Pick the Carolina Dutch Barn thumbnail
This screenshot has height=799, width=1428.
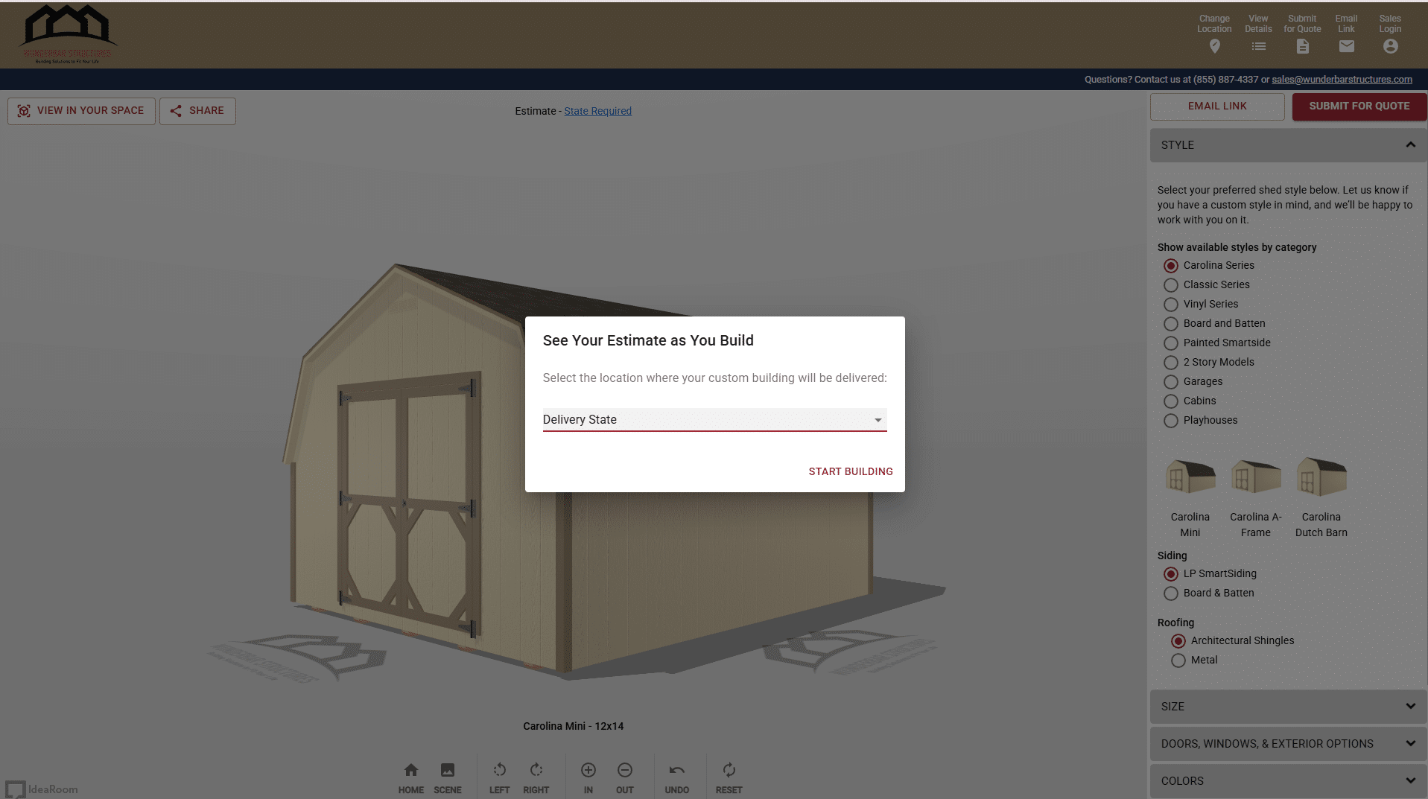coord(1321,477)
